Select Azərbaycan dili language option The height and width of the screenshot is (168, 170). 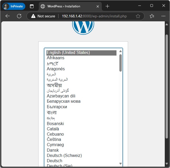coord(61,96)
